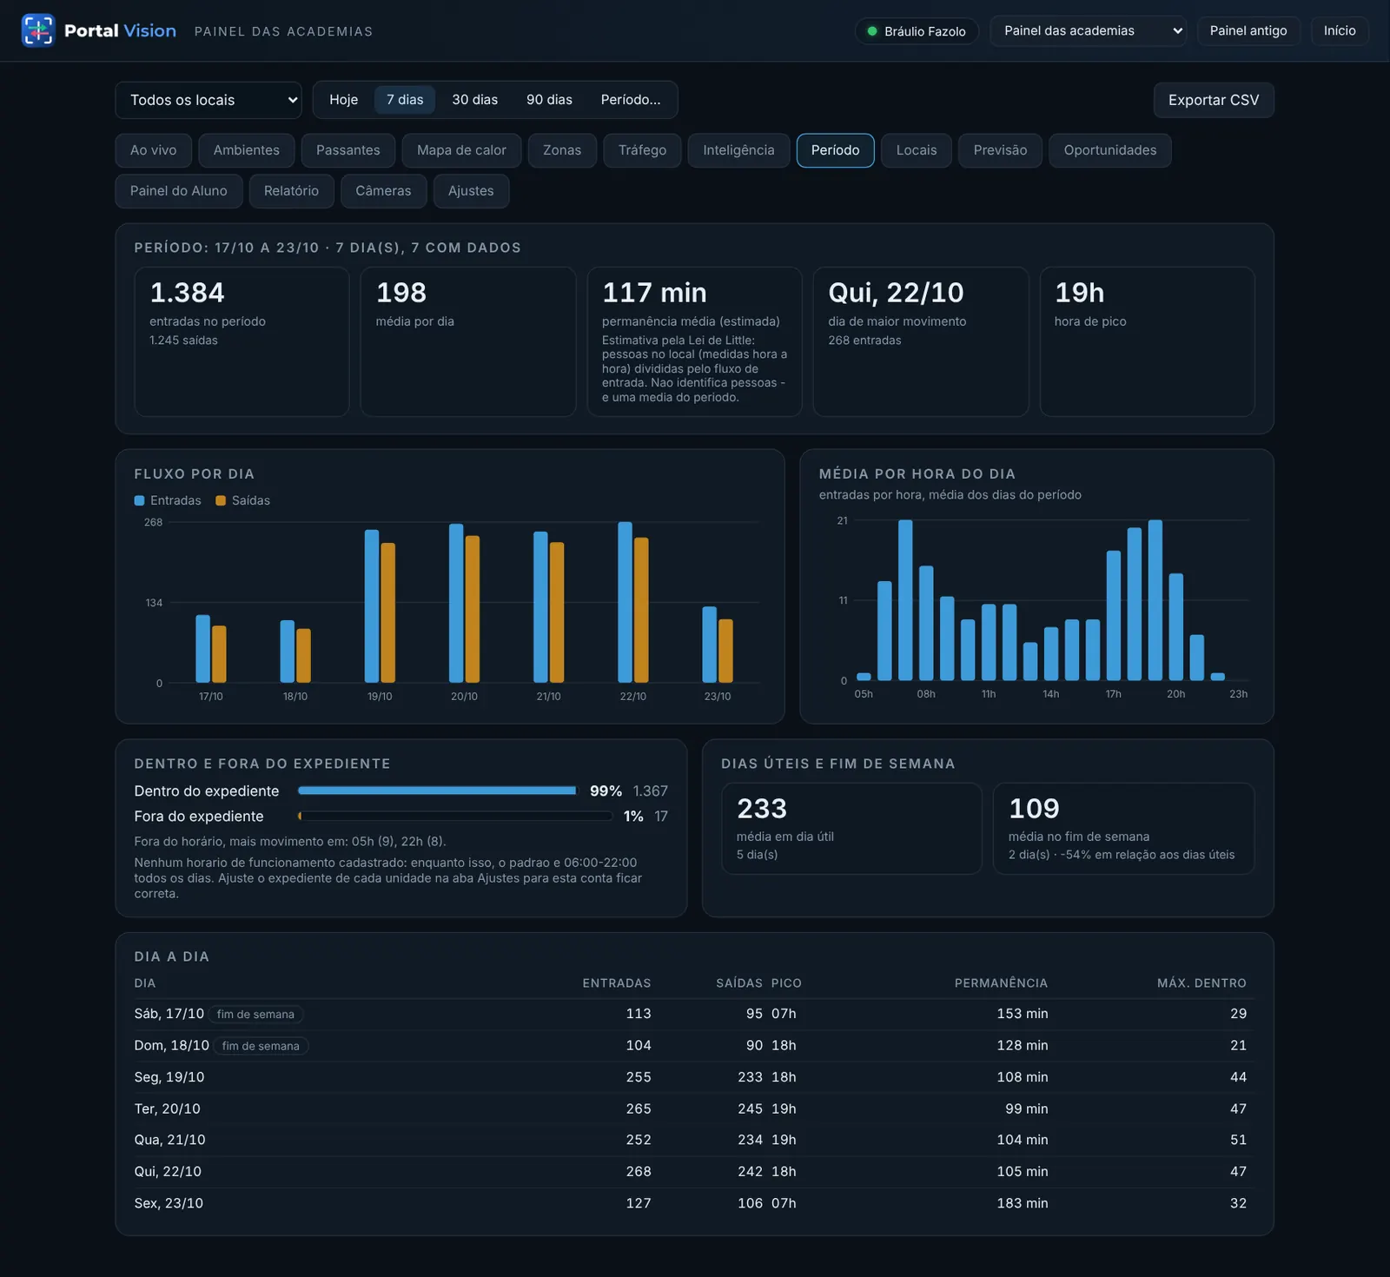Screen dimensions: 1390x1277
Task: Select the active Período tab
Action: (x=836, y=150)
